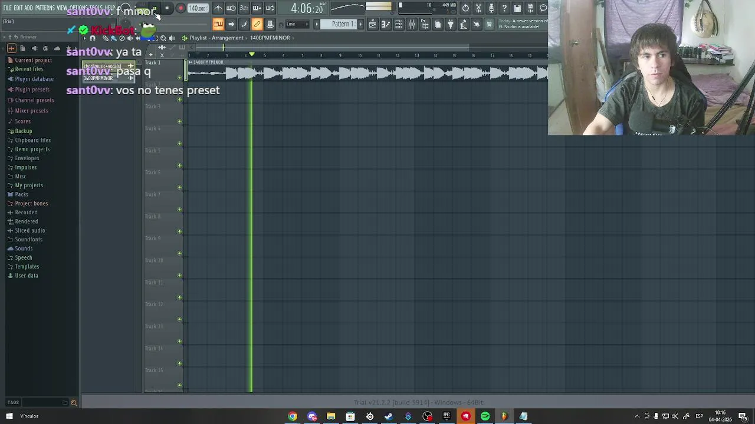Click the 140.000 tempo field
The width and height of the screenshot is (755, 424).
click(197, 8)
